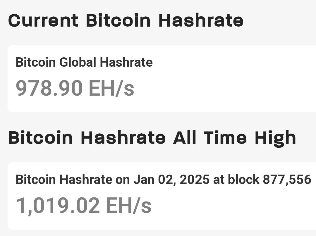The height and width of the screenshot is (236, 316).
Task: Click the EH/s unit beside 978.90
Action: (x=111, y=88)
